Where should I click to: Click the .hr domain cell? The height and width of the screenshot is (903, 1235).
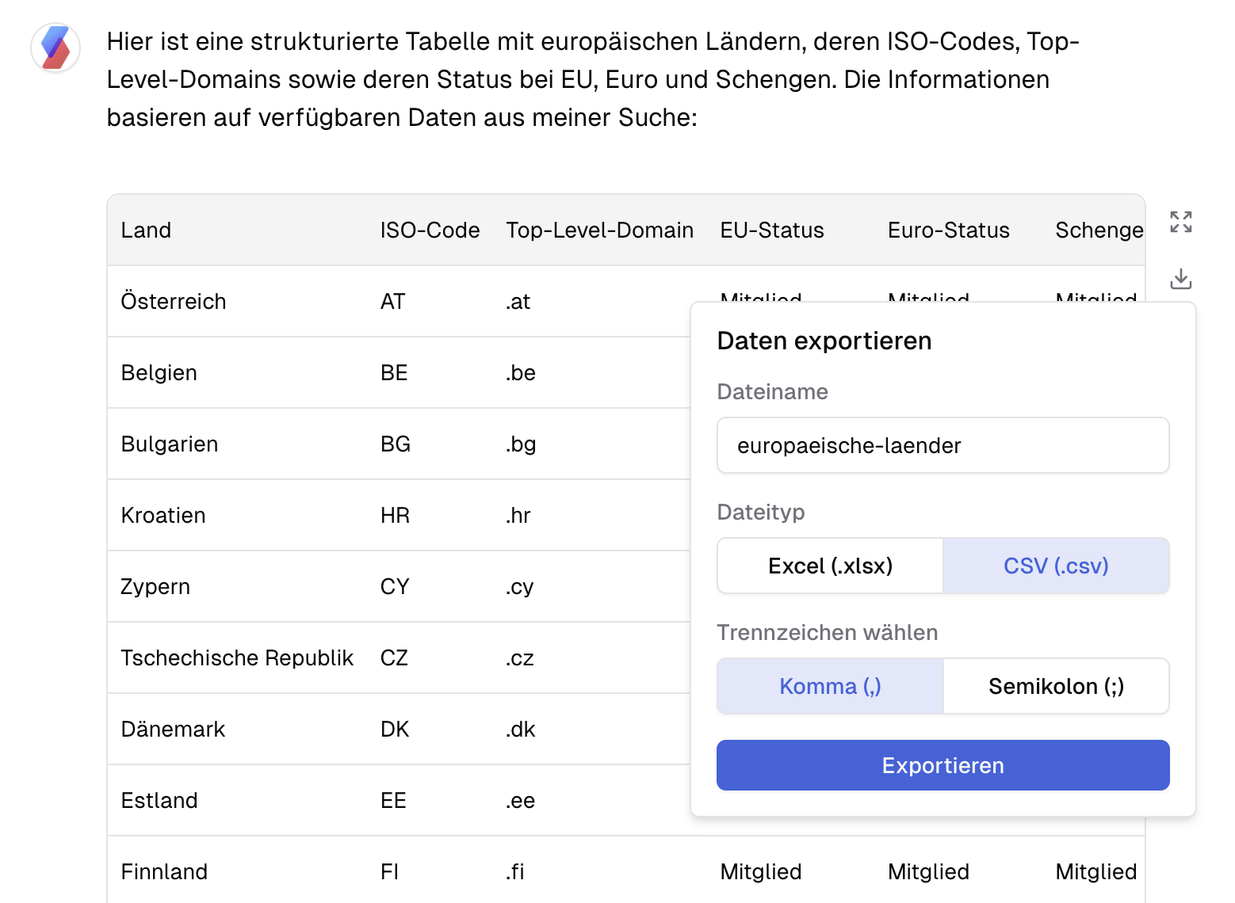pos(518,516)
